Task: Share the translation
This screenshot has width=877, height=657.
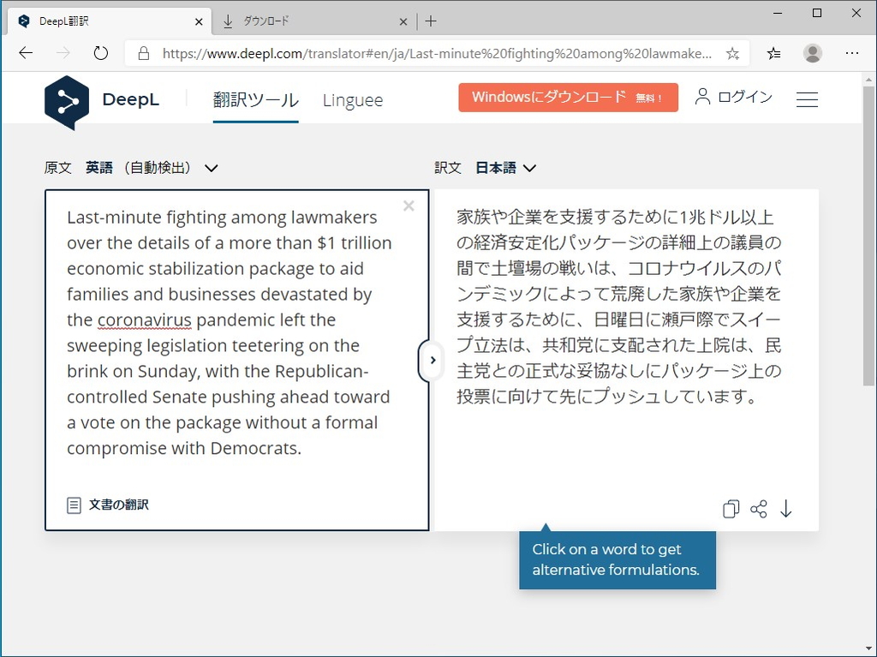Action: 759,509
